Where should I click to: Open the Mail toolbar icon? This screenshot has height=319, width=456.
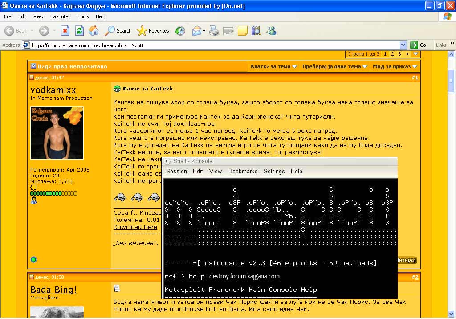(x=196, y=31)
